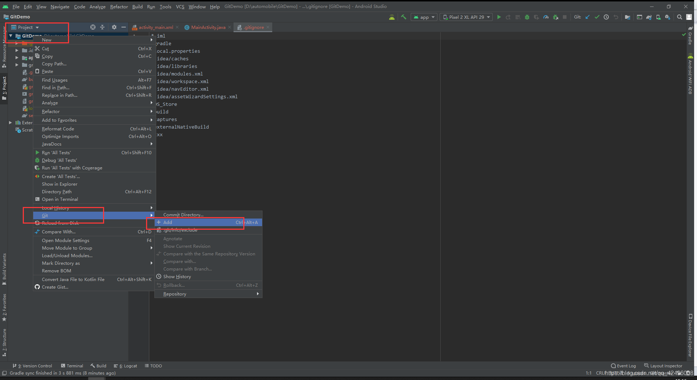Open the Event Log button
Viewport: 697px width, 380px height.
(x=623, y=366)
